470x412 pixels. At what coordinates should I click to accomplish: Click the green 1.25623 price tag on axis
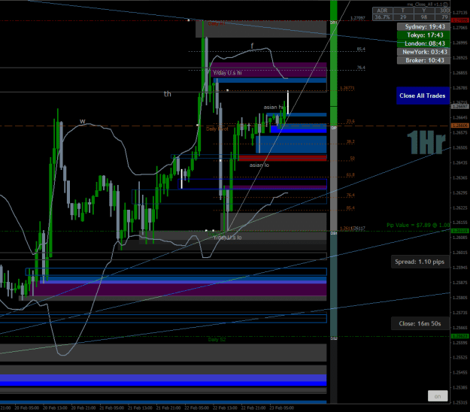tap(459, 336)
